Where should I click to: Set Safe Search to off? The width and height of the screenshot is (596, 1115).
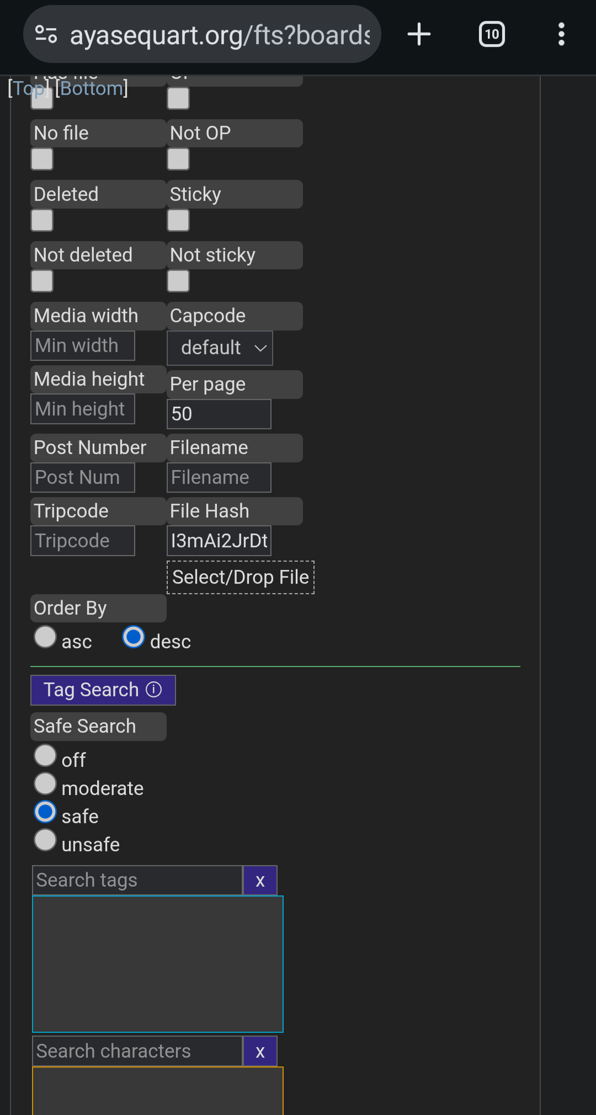(45, 756)
